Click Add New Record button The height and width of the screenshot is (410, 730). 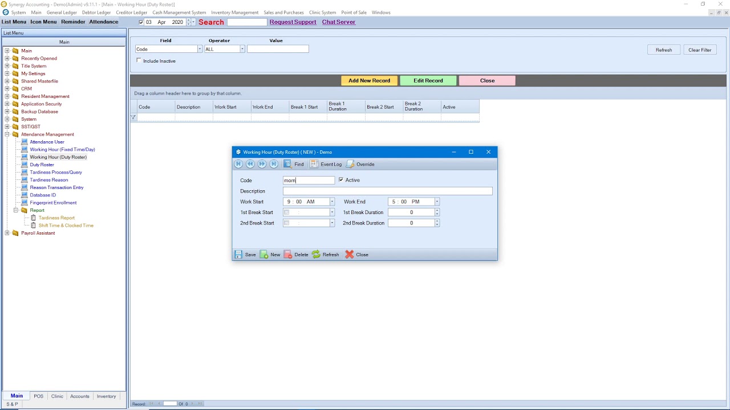click(370, 81)
